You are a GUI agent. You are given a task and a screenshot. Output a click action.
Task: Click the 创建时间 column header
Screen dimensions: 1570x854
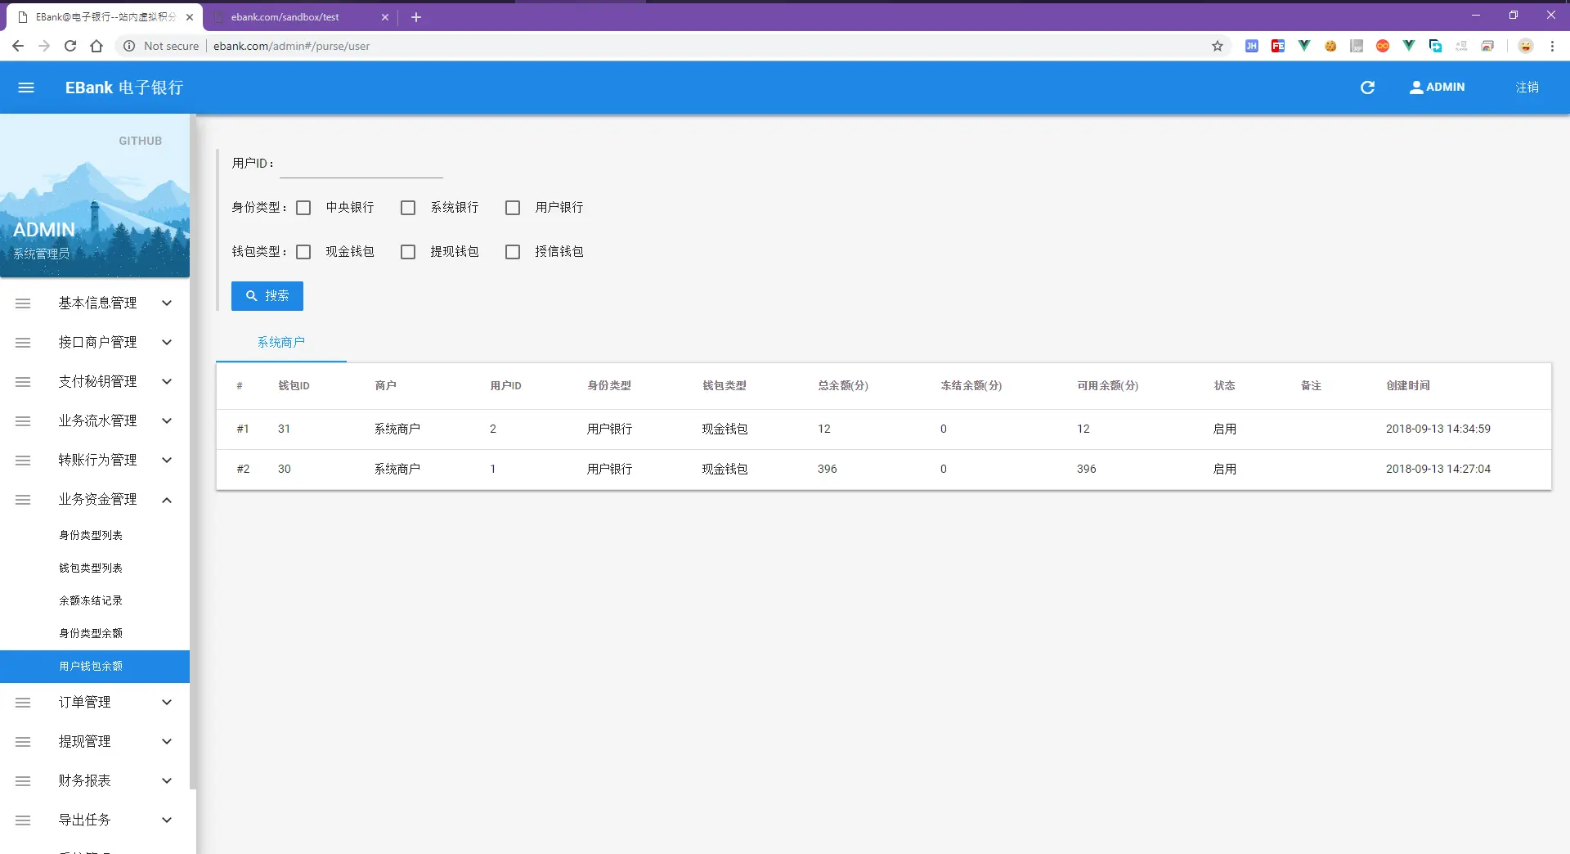click(1408, 386)
